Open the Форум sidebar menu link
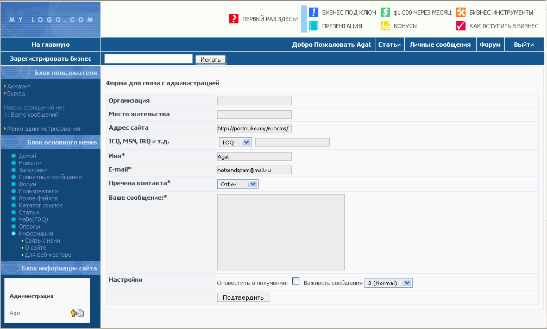The image size is (547, 329). tap(27, 184)
